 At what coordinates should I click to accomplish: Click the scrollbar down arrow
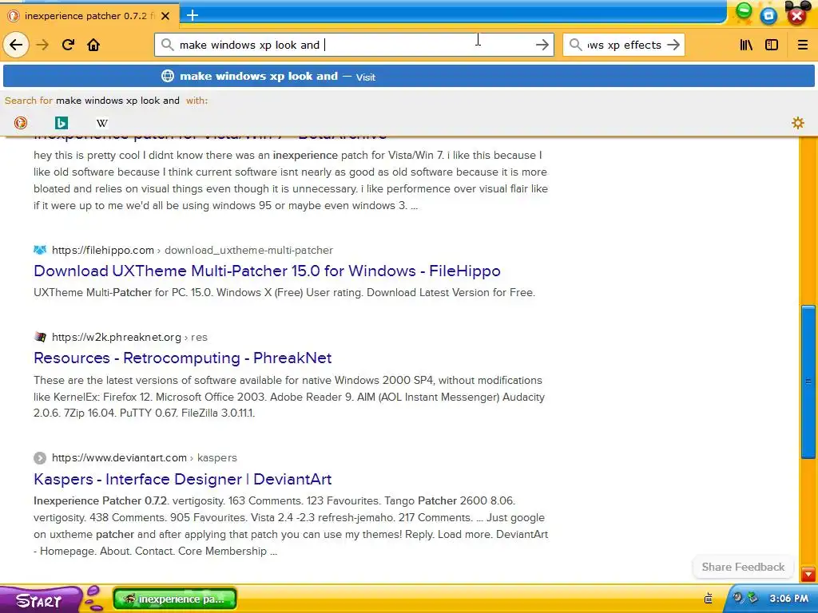(808, 575)
